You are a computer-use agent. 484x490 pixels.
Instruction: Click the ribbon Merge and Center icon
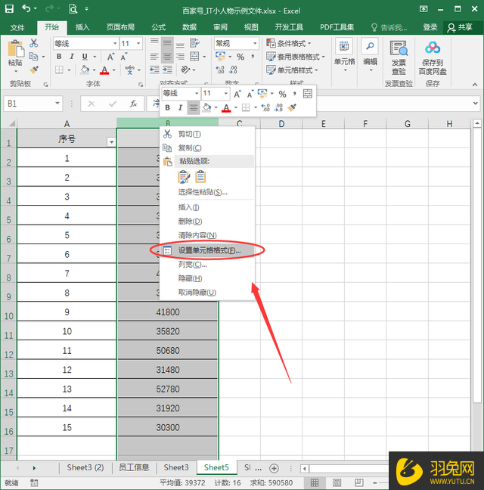(194, 57)
